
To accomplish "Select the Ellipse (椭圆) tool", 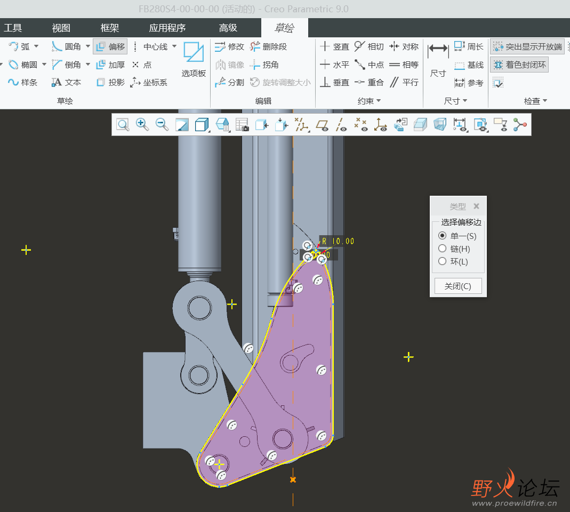I will [x=22, y=65].
